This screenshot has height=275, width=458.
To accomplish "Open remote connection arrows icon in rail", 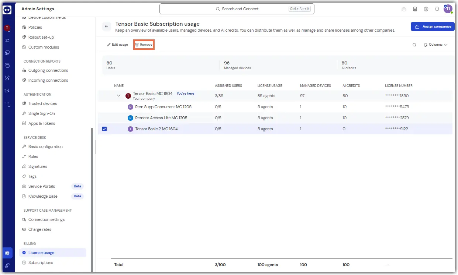I will (x=7, y=40).
